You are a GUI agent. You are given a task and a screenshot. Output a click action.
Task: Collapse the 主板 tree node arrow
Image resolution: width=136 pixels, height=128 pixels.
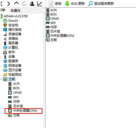point(1,79)
